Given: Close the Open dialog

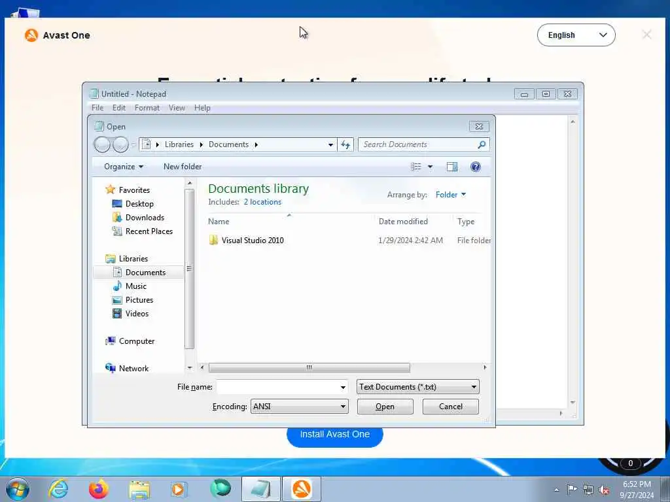Looking at the screenshot, I should (479, 126).
